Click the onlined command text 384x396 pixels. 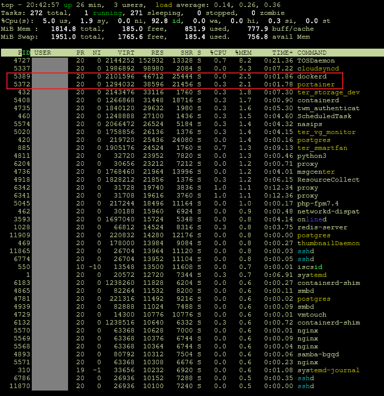pyautogui.click(x=311, y=219)
